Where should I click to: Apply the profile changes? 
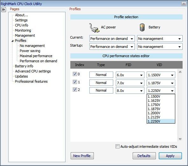click(x=170, y=156)
